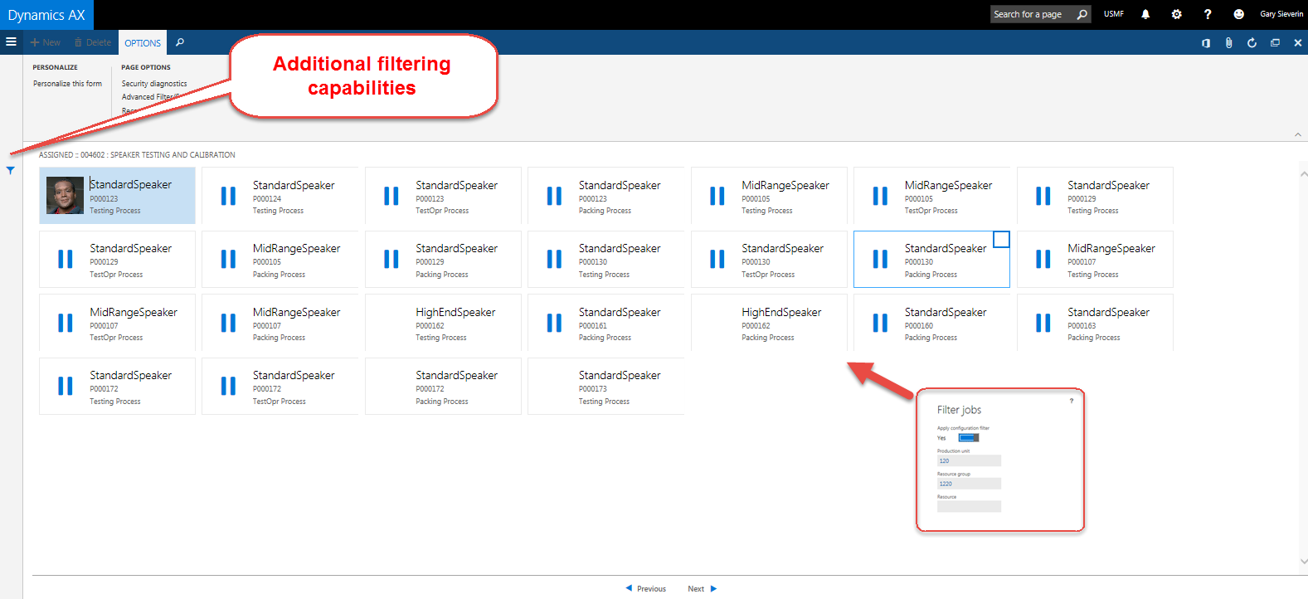
Task: Open Gary Sieverin user menu
Action: tap(1281, 14)
